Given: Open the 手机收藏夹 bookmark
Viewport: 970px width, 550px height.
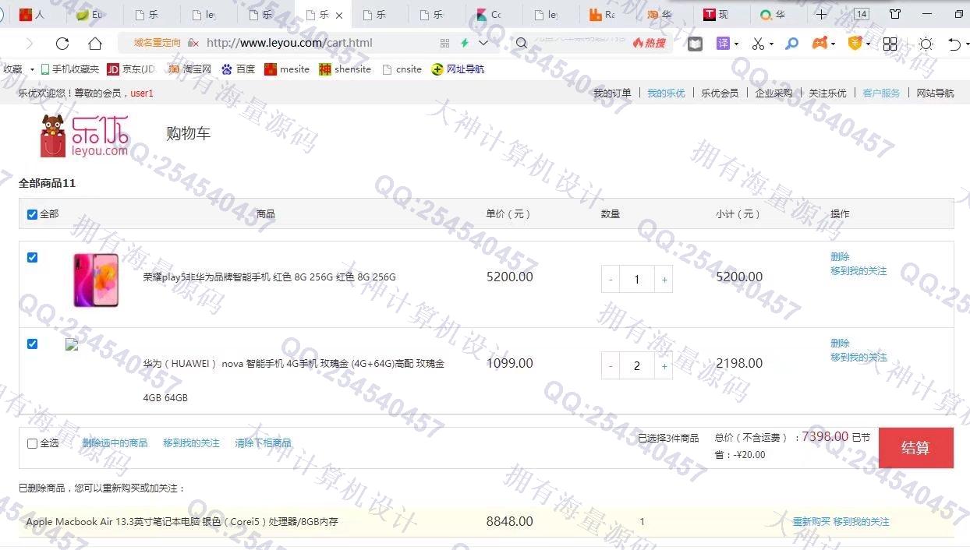Looking at the screenshot, I should coord(70,69).
